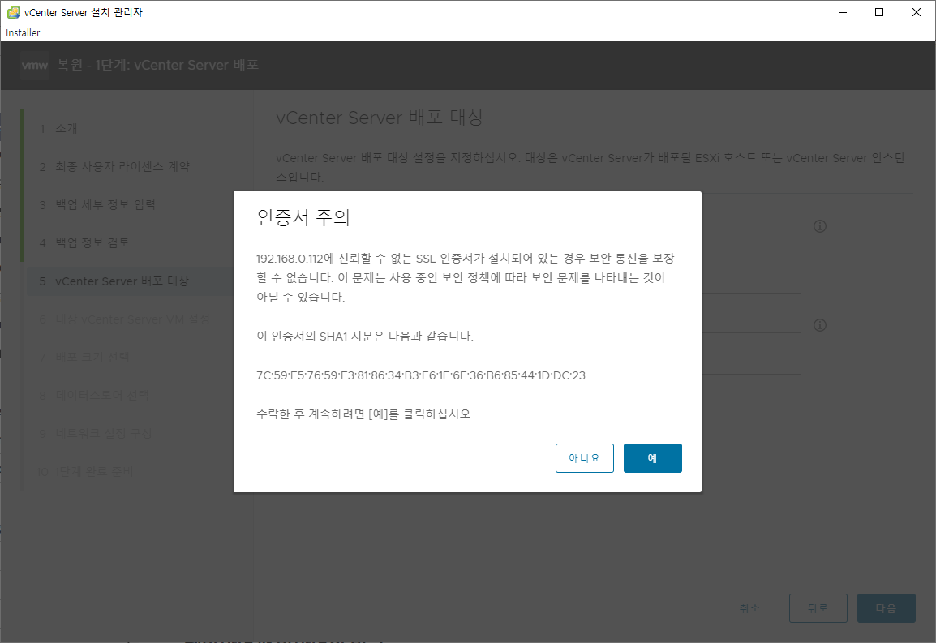Click the vmw logo in header
936x643 pixels.
pos(35,65)
